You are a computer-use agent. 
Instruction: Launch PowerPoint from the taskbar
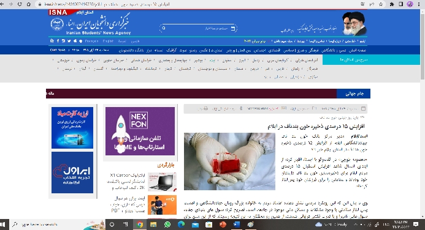(x=223, y=224)
